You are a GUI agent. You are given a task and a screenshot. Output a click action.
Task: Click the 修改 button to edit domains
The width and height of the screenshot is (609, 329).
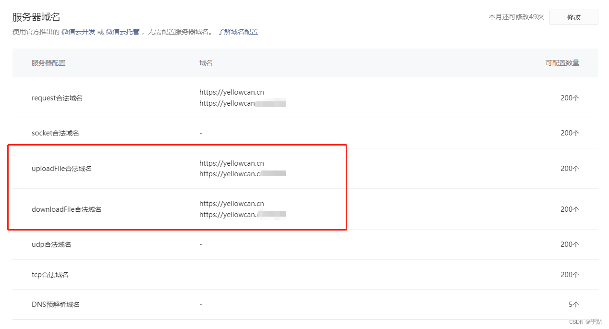573,17
